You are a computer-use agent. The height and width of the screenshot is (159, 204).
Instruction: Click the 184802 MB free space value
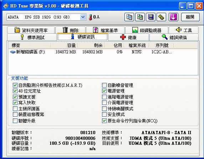[92, 52]
